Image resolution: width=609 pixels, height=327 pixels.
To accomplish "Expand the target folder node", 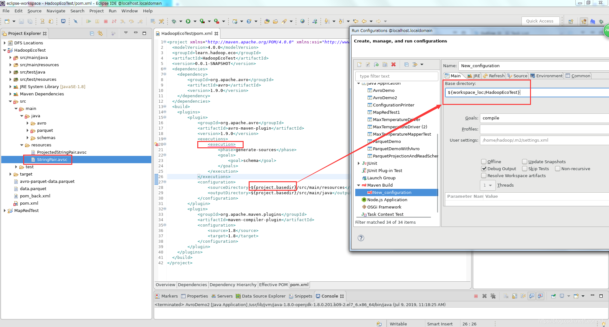I will pos(10,174).
